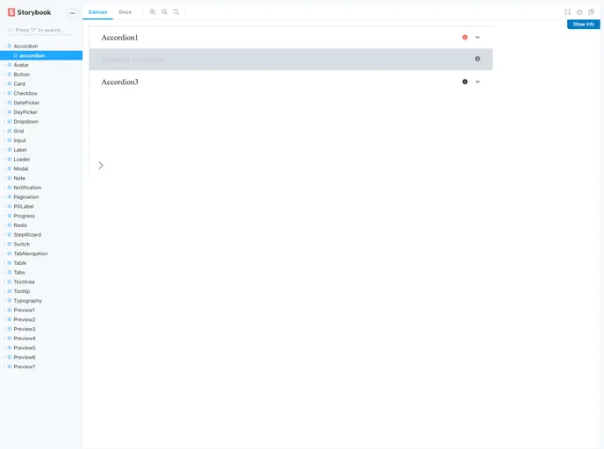Open the Pagination component in sidebar
The height and width of the screenshot is (449, 604).
(25, 197)
